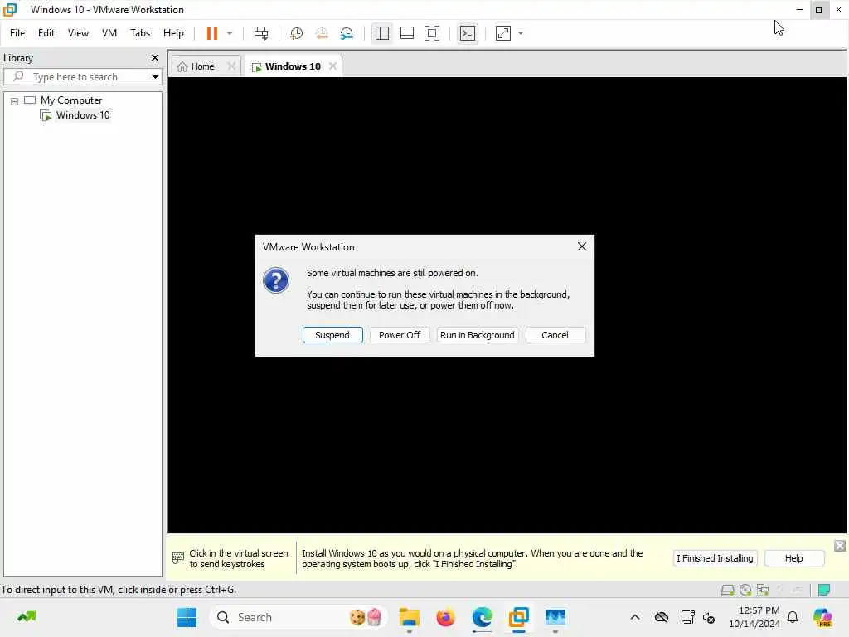Click Suspend in the dialog

click(x=332, y=335)
